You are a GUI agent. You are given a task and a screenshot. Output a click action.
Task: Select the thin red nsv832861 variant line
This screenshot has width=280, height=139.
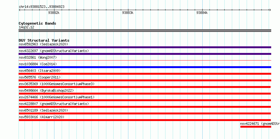click(145, 61)
